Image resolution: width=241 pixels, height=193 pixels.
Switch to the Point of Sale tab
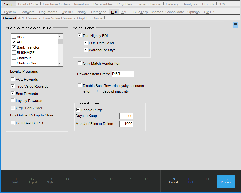28,4
